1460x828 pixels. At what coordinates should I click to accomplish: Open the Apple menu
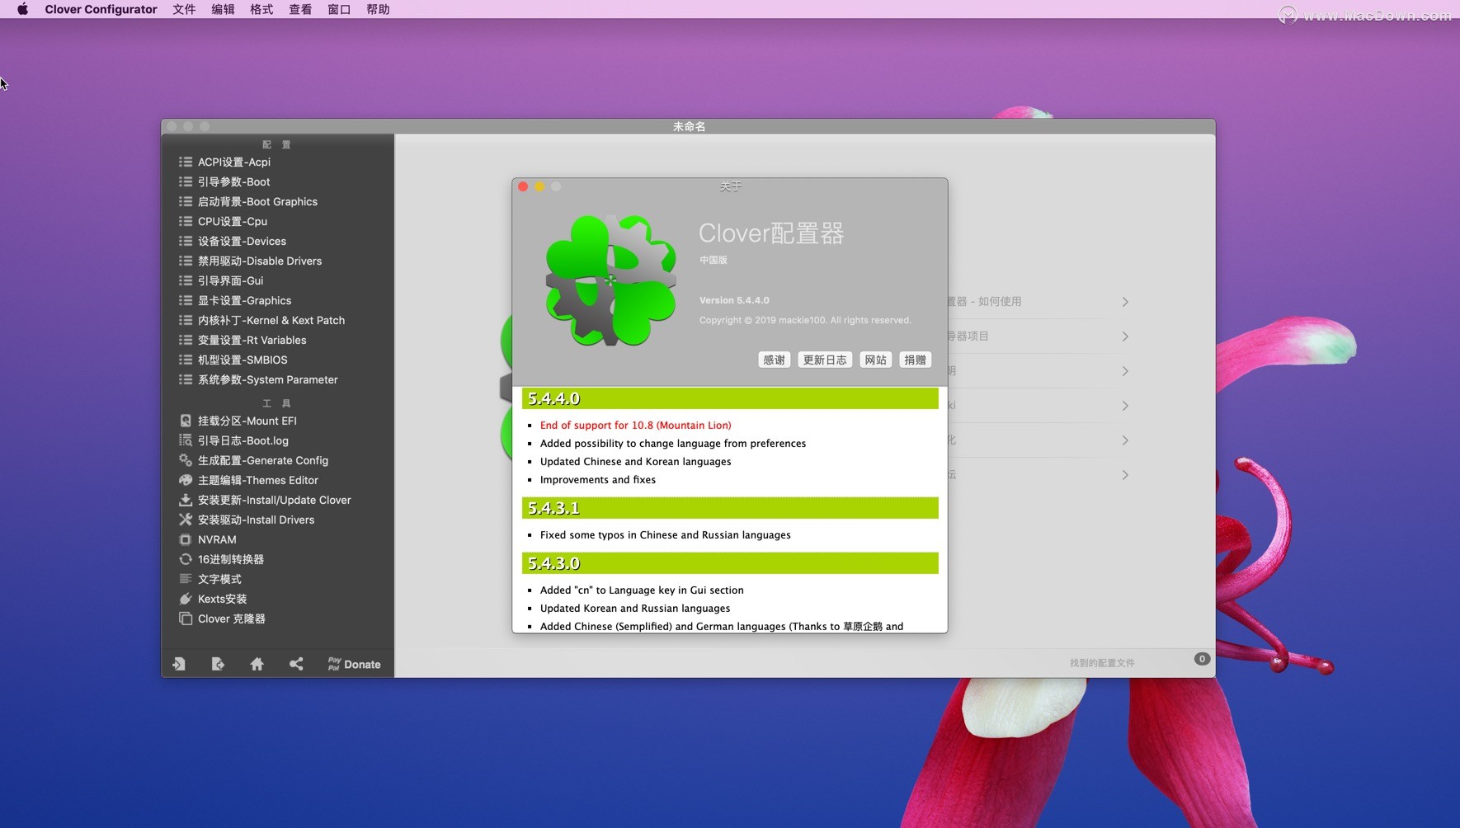pyautogui.click(x=22, y=9)
